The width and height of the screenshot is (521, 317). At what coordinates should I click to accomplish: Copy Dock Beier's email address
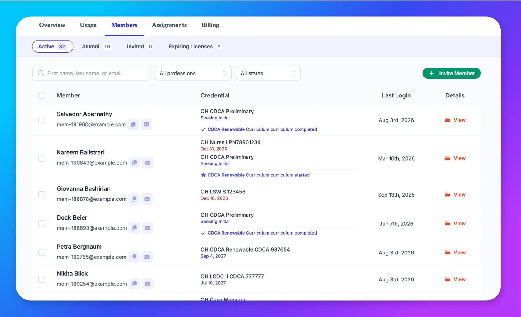click(x=134, y=228)
